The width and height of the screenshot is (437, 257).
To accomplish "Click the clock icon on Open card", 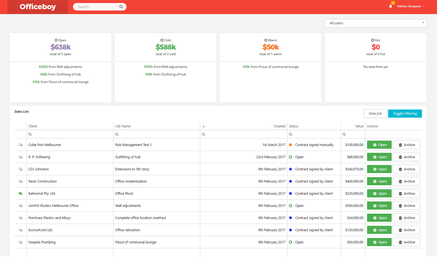I will (56, 40).
